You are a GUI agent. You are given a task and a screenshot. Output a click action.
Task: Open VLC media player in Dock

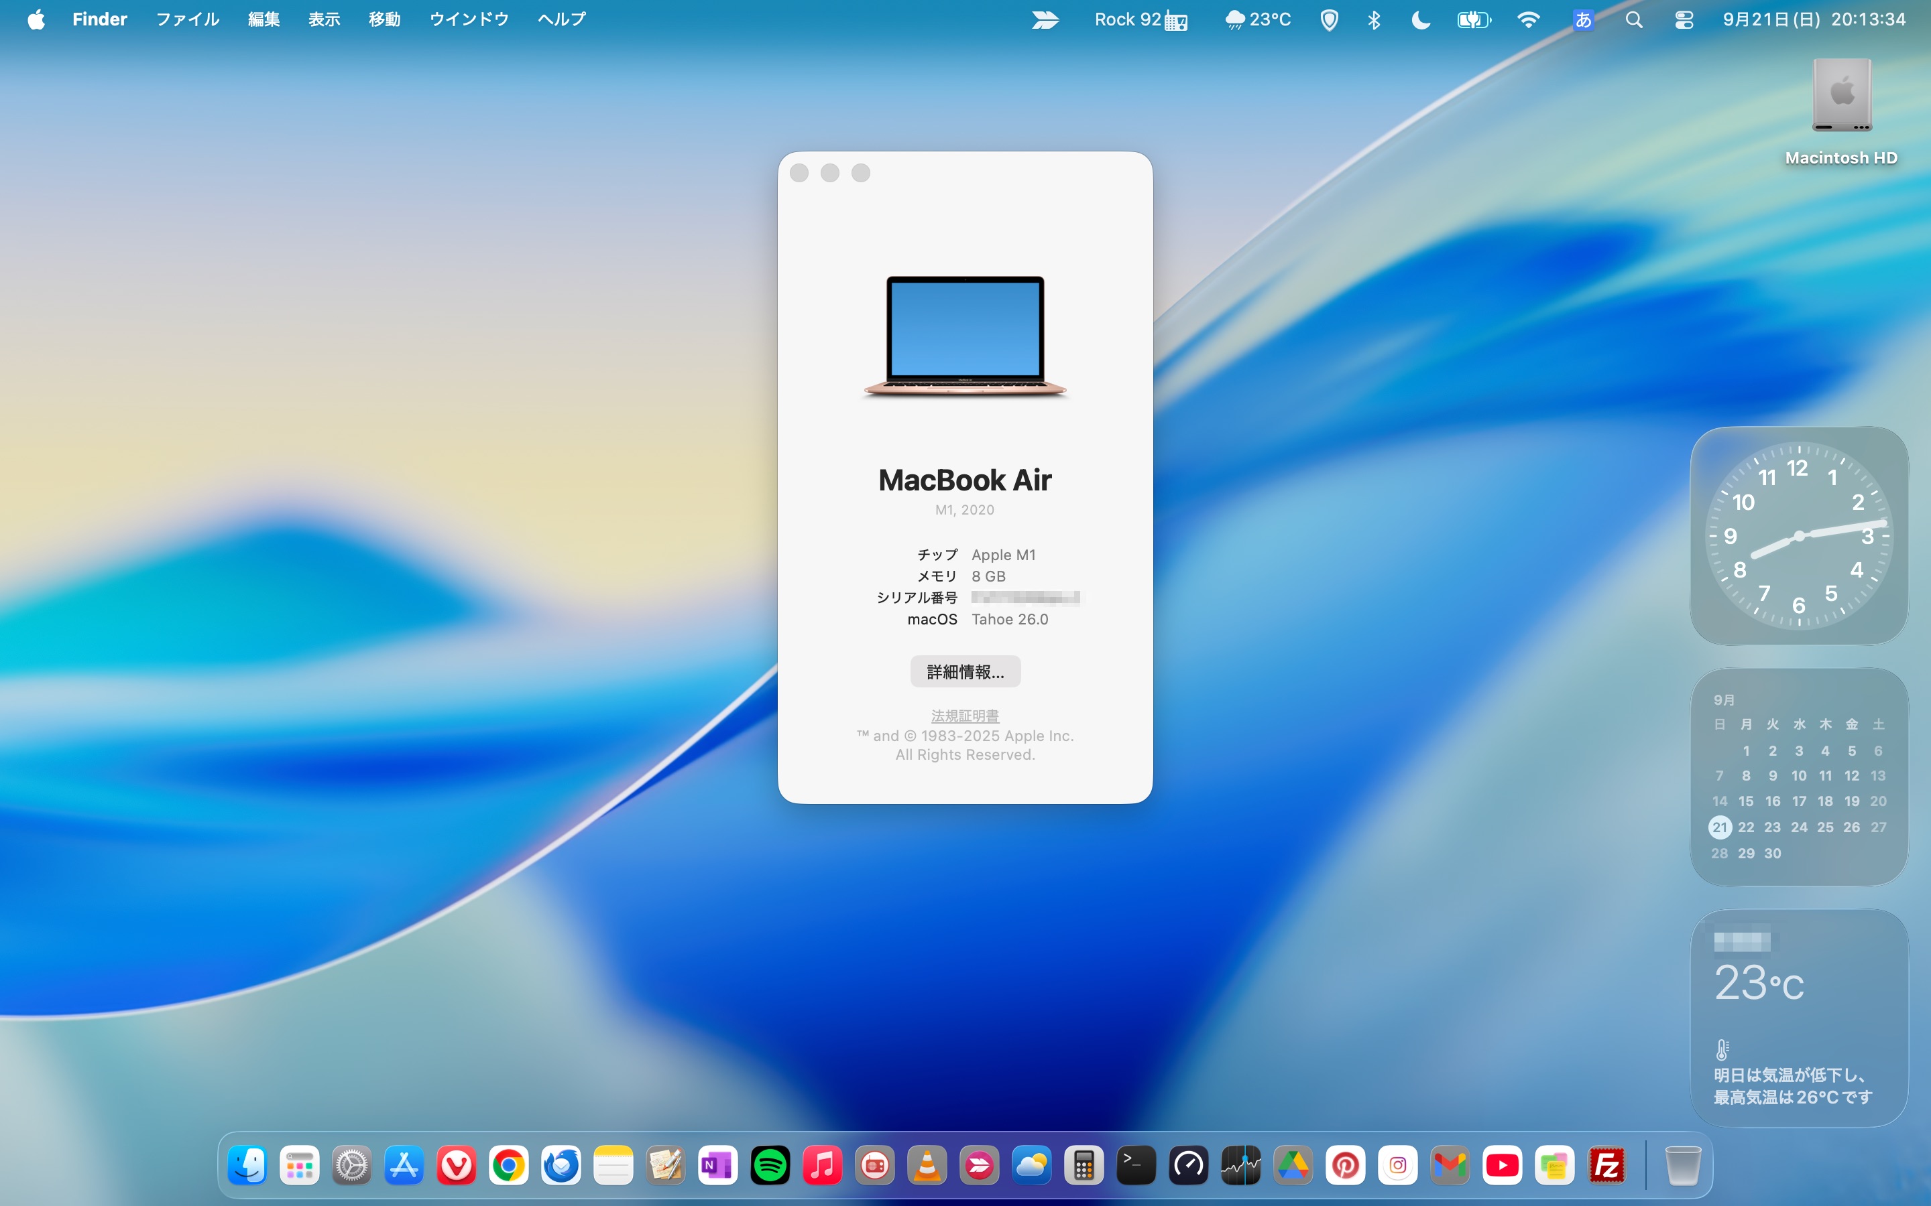point(927,1166)
